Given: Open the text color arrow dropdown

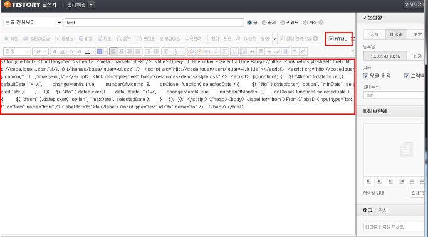Looking at the screenshot, I should point(93,51).
